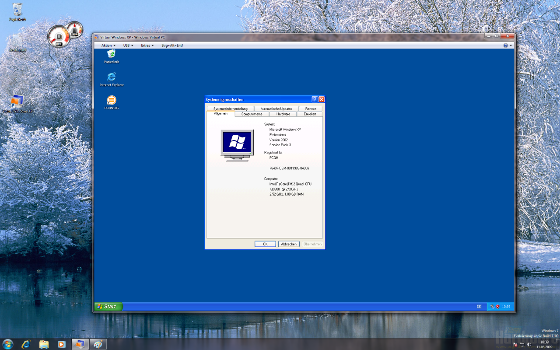Click the product ID 76497-OEM-0011903-04006
Viewport: 560px width, 350px height.
pos(289,168)
